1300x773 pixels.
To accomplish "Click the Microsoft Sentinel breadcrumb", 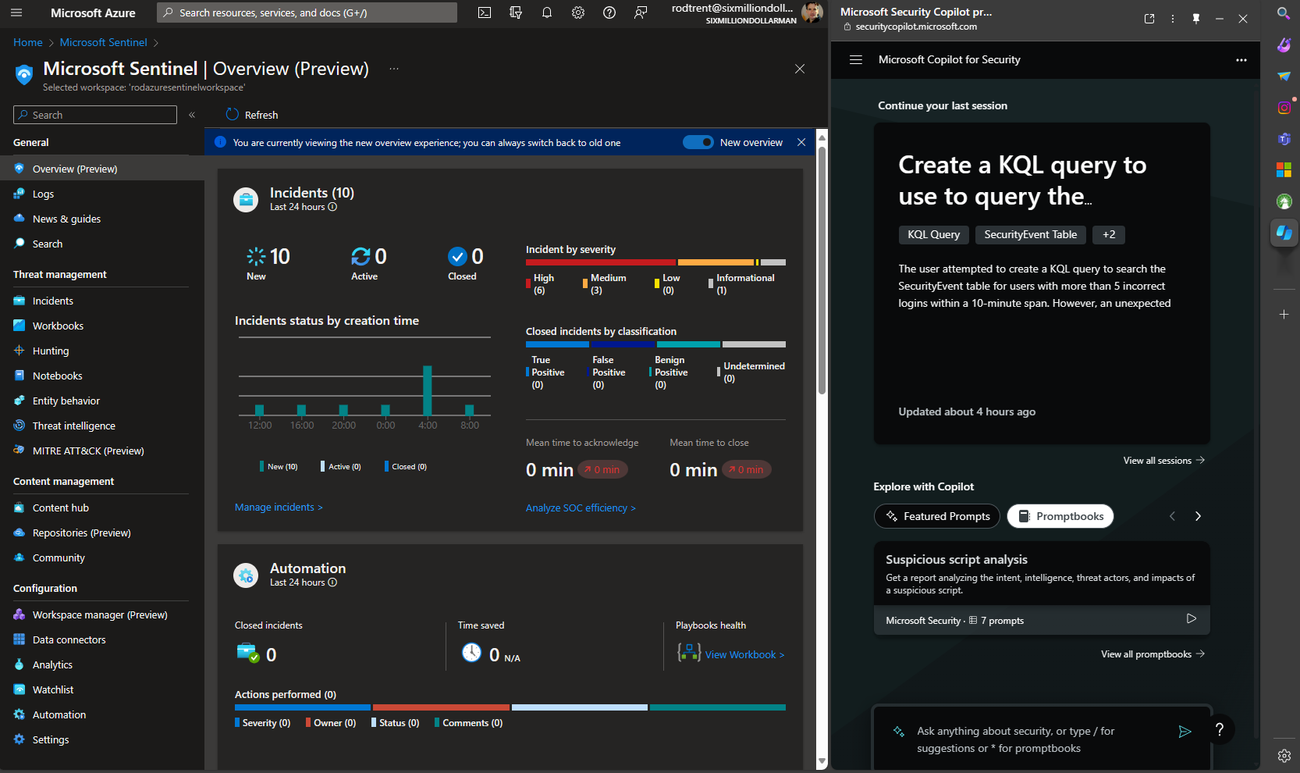I will pyautogui.click(x=103, y=42).
